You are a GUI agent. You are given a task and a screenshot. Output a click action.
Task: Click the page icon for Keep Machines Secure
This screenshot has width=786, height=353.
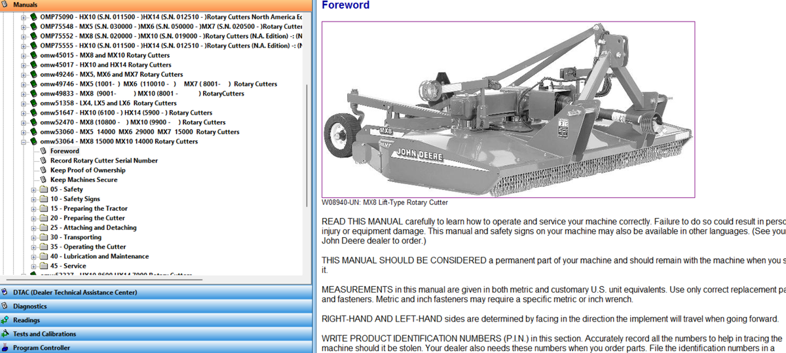point(44,179)
